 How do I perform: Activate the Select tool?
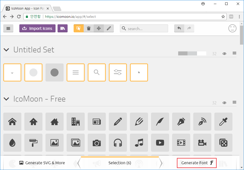click(x=79, y=28)
